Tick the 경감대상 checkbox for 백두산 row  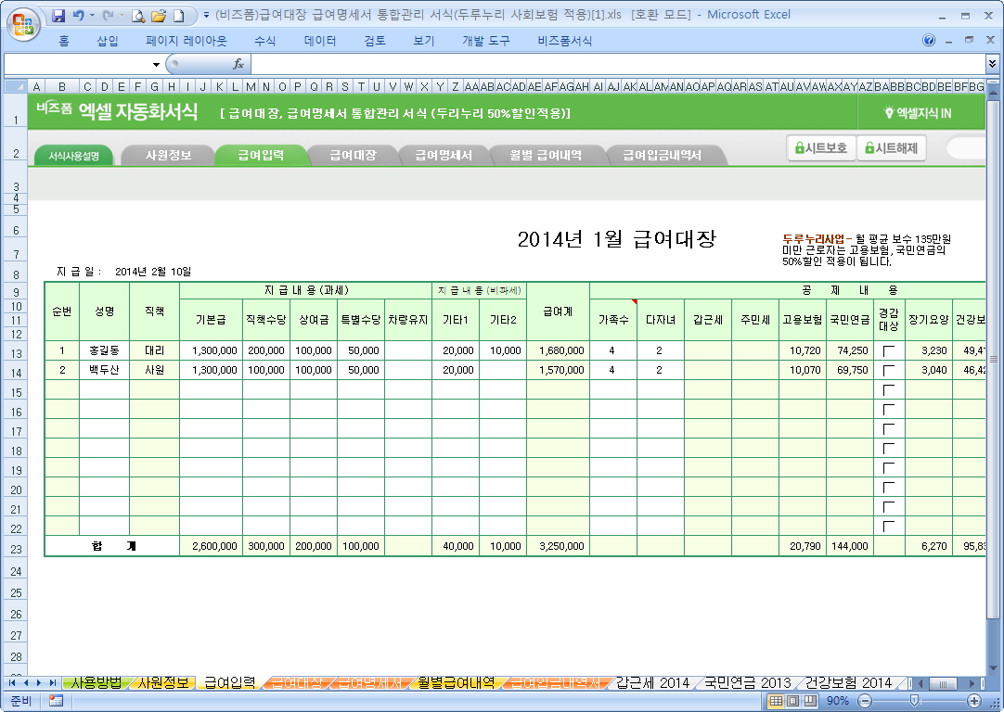(889, 371)
